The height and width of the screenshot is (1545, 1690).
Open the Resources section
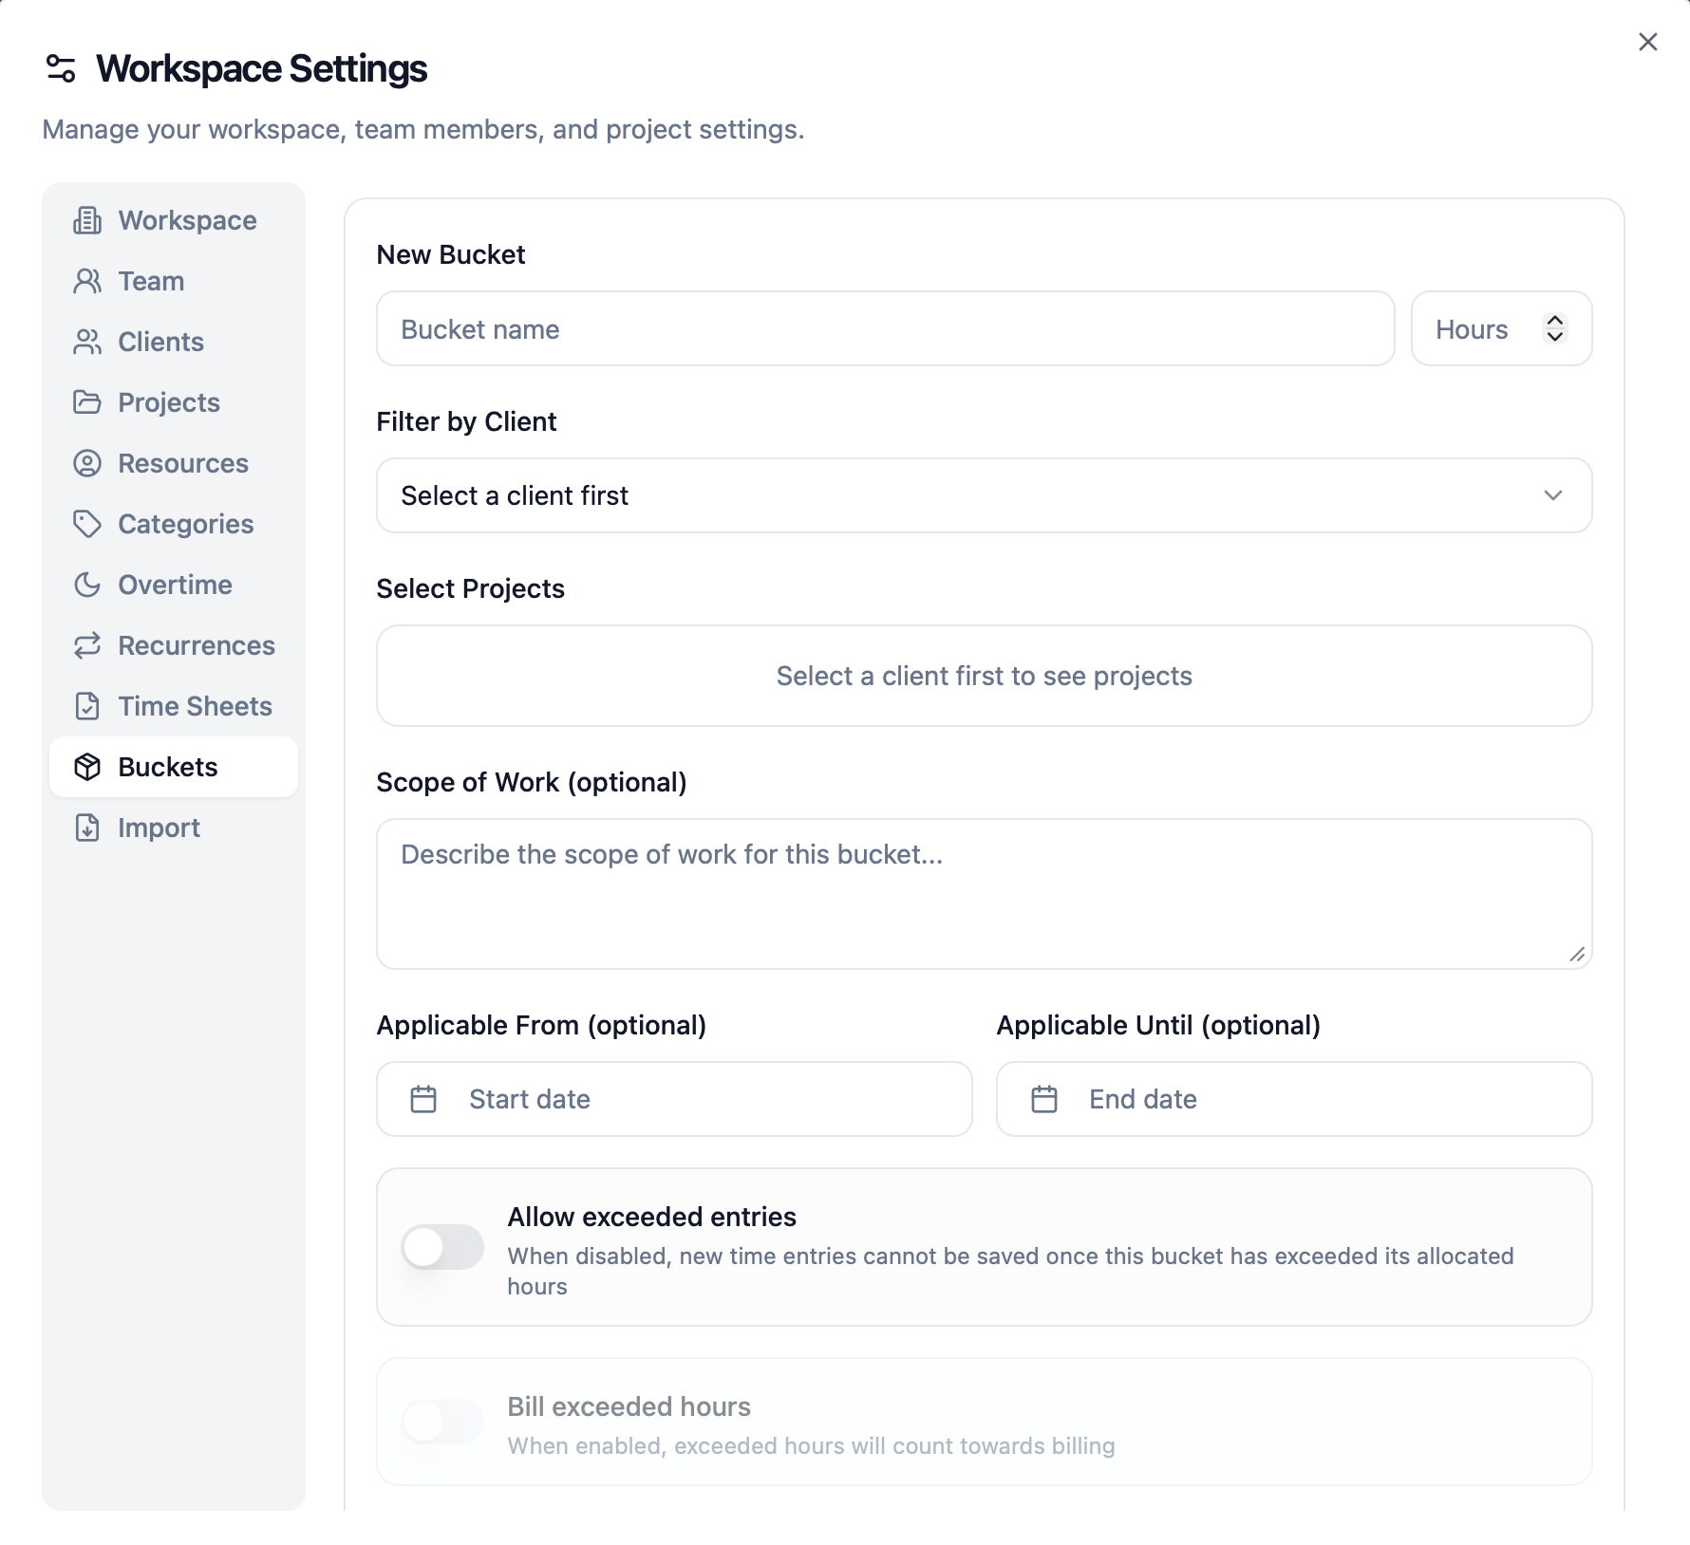coord(174,463)
